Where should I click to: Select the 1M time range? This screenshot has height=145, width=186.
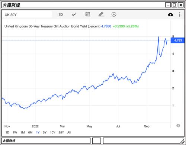tap(23, 132)
